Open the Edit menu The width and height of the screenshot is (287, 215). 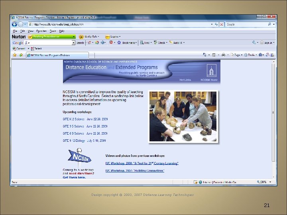coord(22,31)
